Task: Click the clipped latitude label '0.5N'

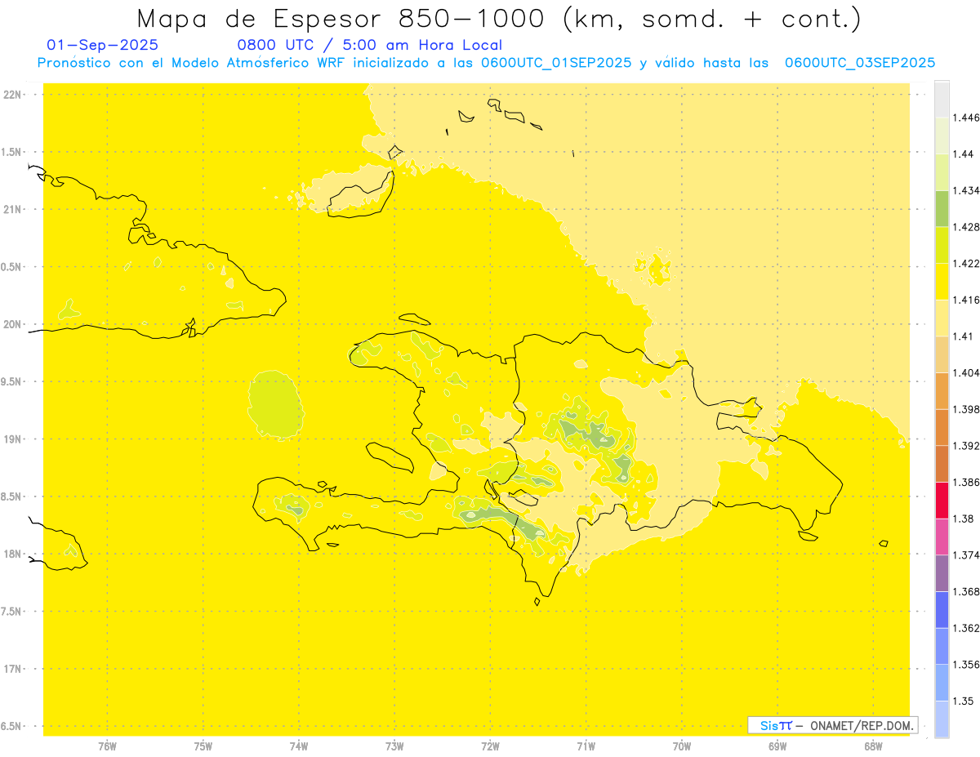Action: [x=12, y=267]
